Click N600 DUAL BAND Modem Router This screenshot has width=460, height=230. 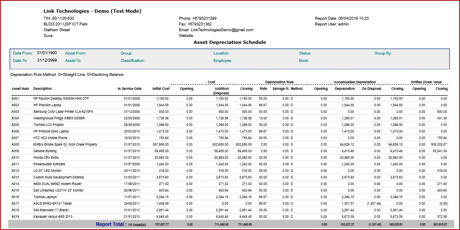[57, 184]
